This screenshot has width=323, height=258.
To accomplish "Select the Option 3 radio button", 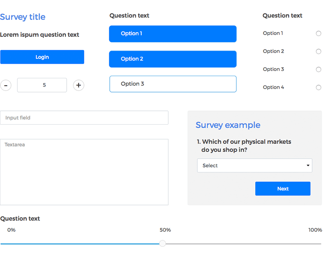I will tap(318, 69).
